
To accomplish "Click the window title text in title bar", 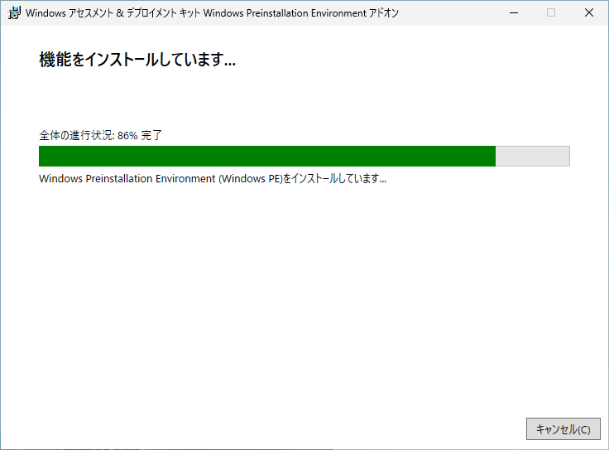I will point(212,13).
